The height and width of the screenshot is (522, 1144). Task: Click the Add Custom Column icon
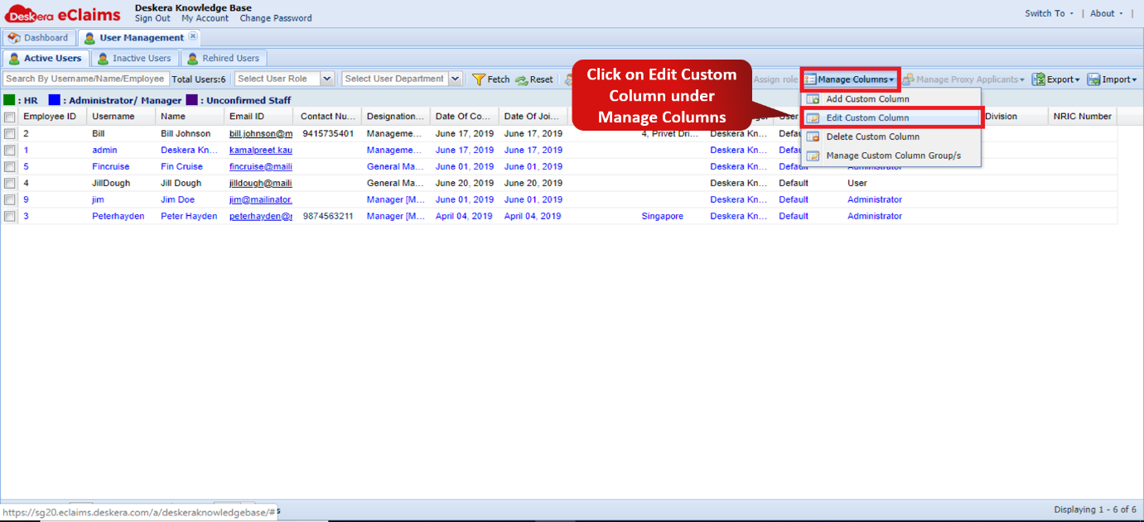click(813, 98)
